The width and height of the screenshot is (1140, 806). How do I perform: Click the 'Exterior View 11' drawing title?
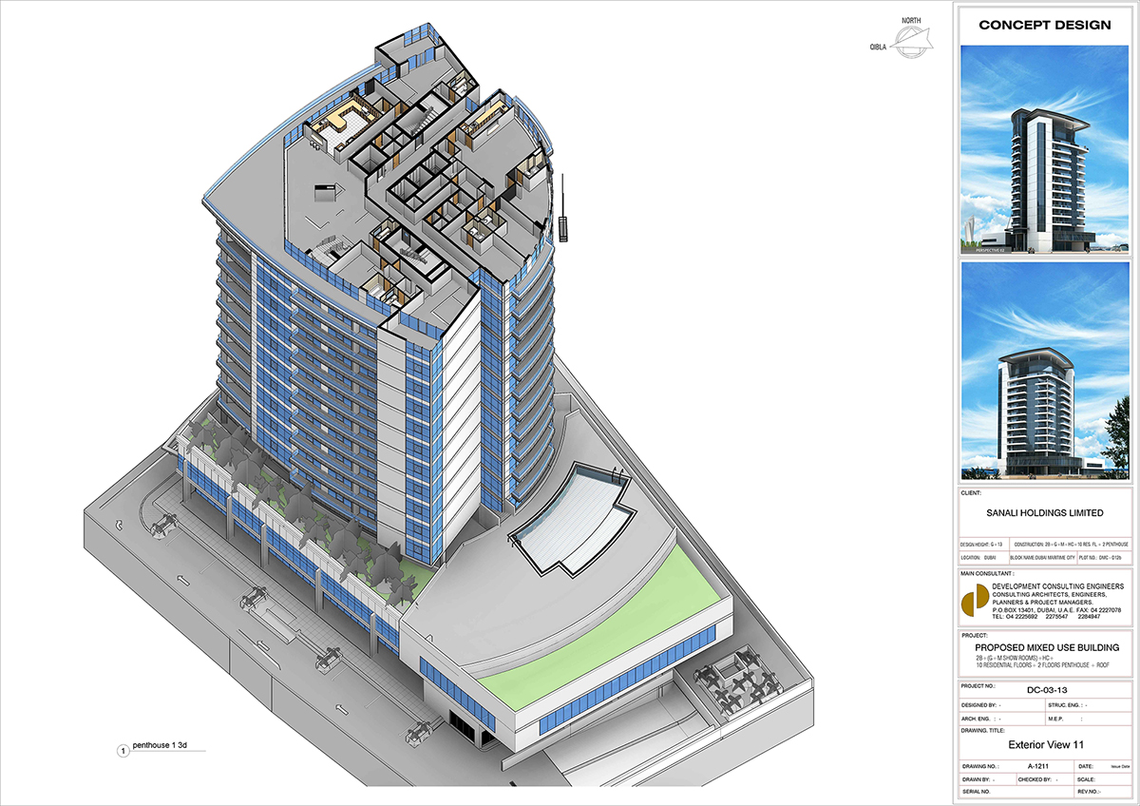pyautogui.click(x=1044, y=745)
